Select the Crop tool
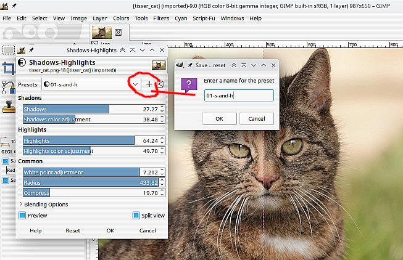The image size is (403, 260). tap(8, 68)
